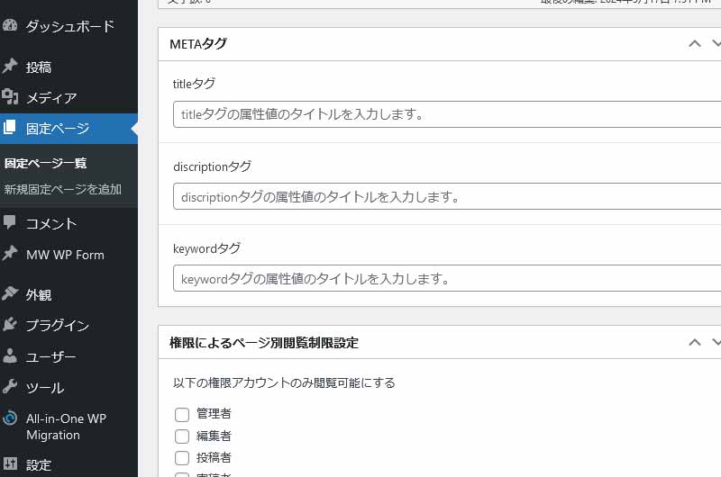This screenshot has width=721, height=477.
Task: Click the paintbrush icon beside 外観
Action: tap(10, 293)
